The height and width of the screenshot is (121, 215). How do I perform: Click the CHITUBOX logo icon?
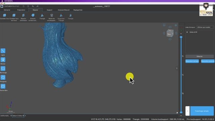[x=2, y=6]
